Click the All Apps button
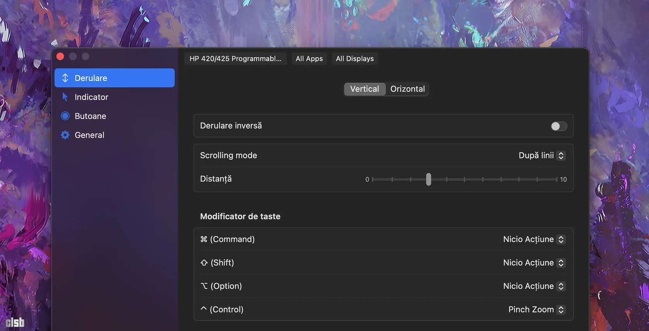The height and width of the screenshot is (331, 649). point(309,58)
